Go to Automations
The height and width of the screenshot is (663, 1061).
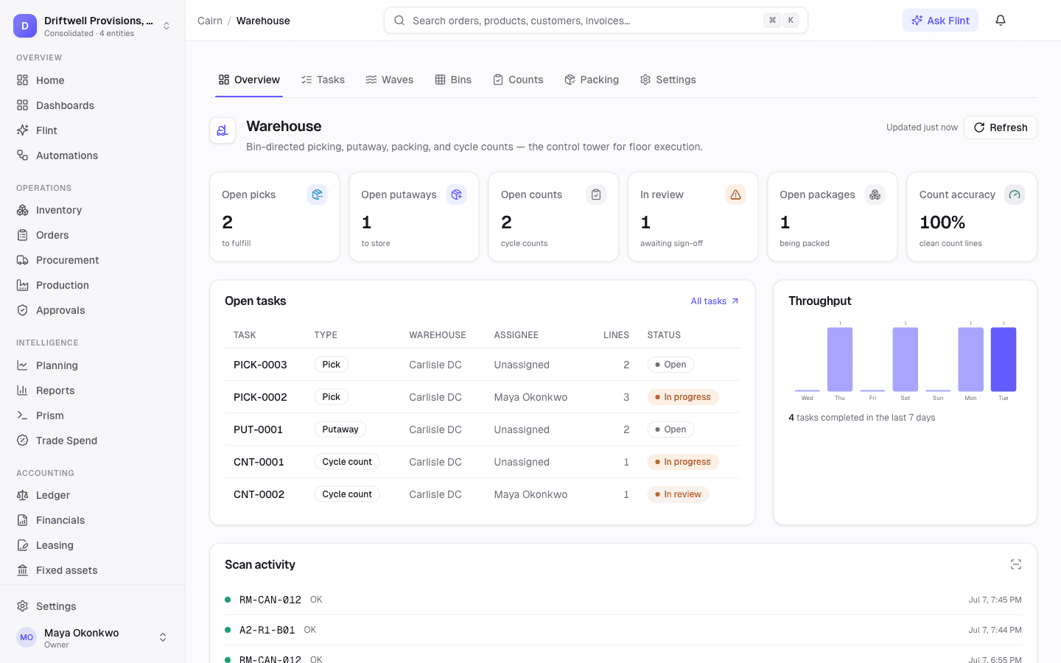pos(92,155)
